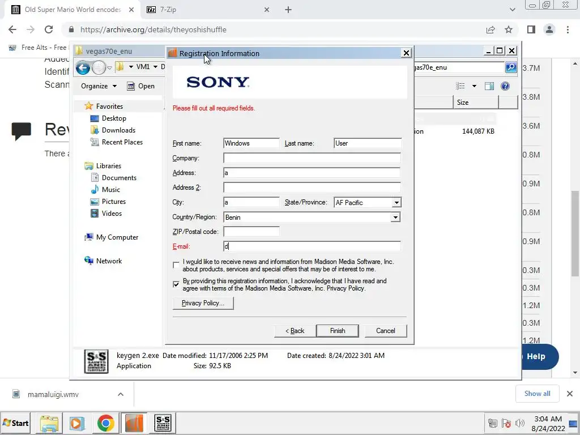The width and height of the screenshot is (580, 435).
Task: Close the downloads bar
Action: click(570, 394)
